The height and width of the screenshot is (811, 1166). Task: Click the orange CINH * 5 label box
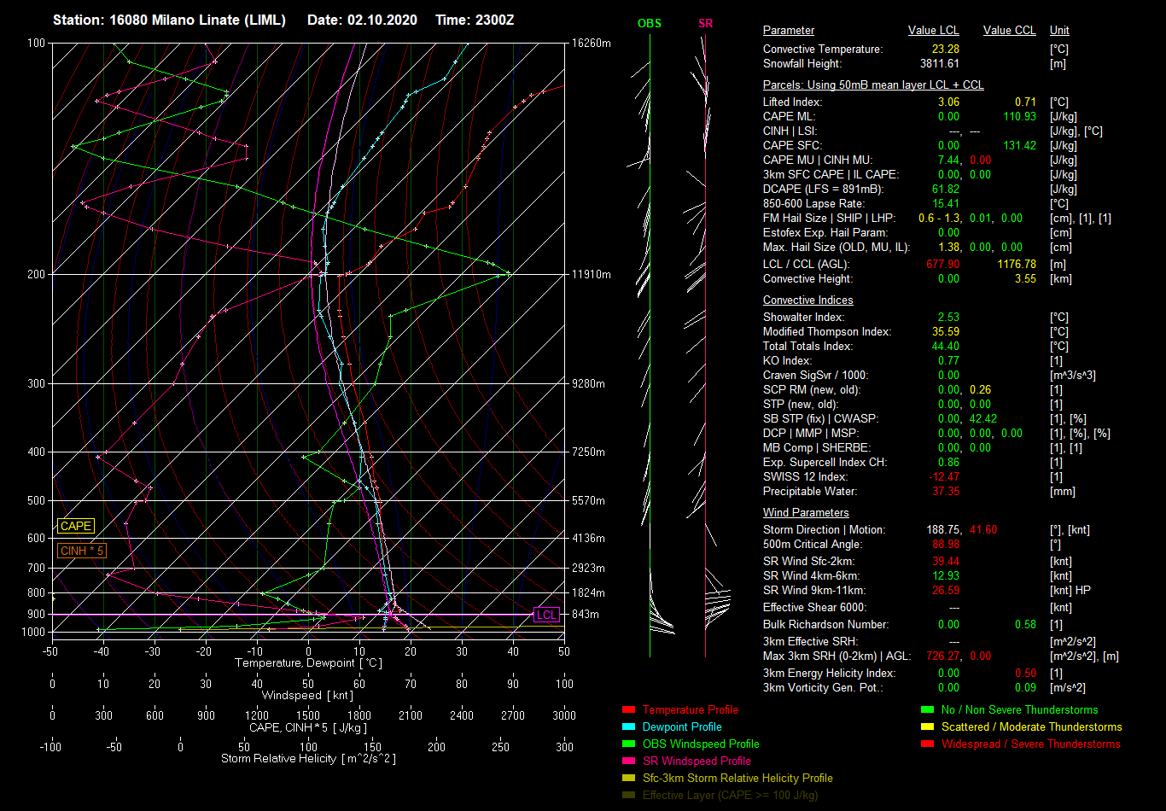tap(82, 551)
